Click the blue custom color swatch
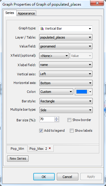This screenshot has width=106, height=186. click(82, 92)
